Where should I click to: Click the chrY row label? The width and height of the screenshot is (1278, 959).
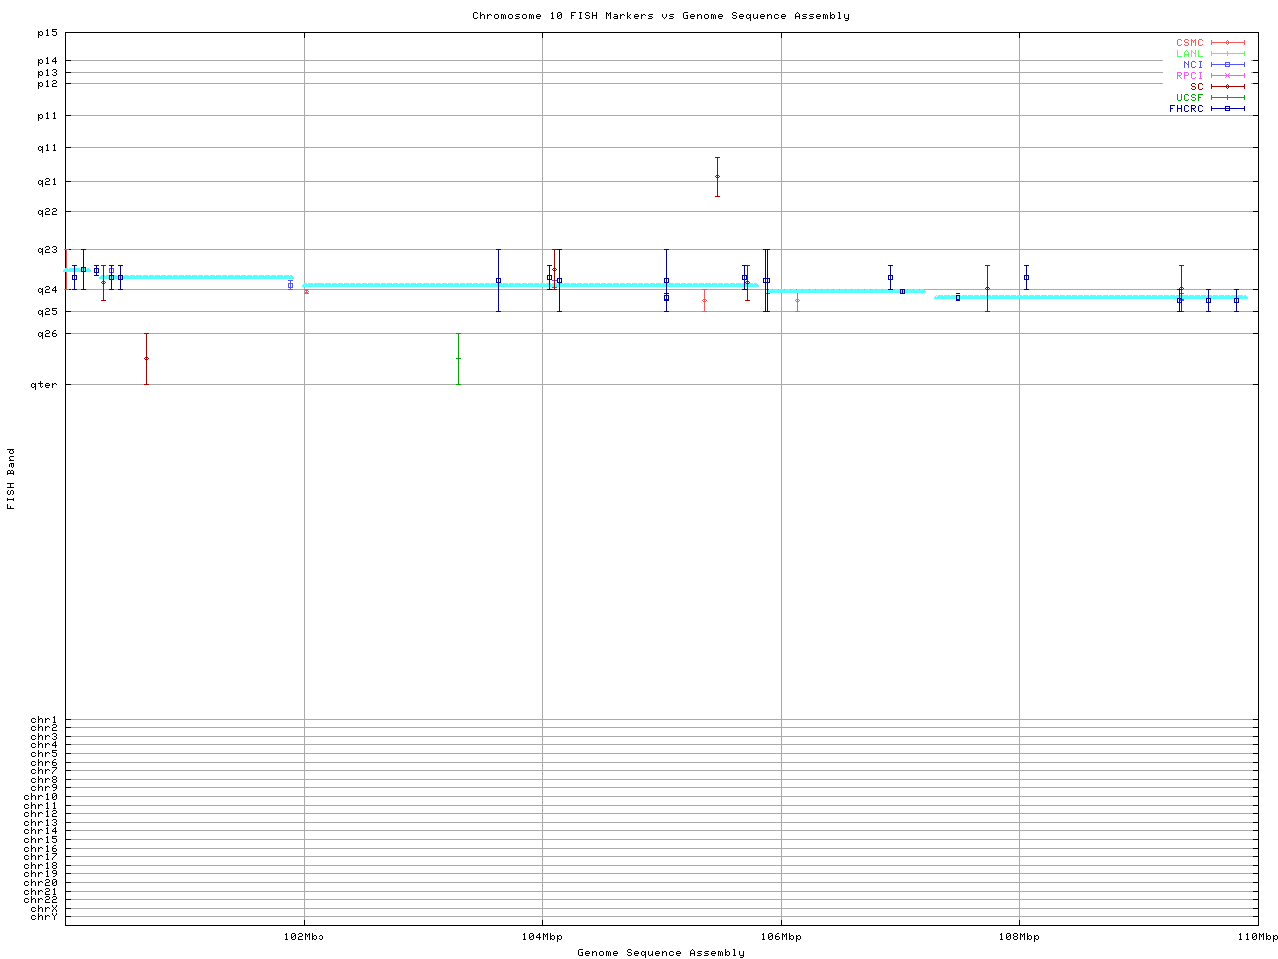pos(45,916)
